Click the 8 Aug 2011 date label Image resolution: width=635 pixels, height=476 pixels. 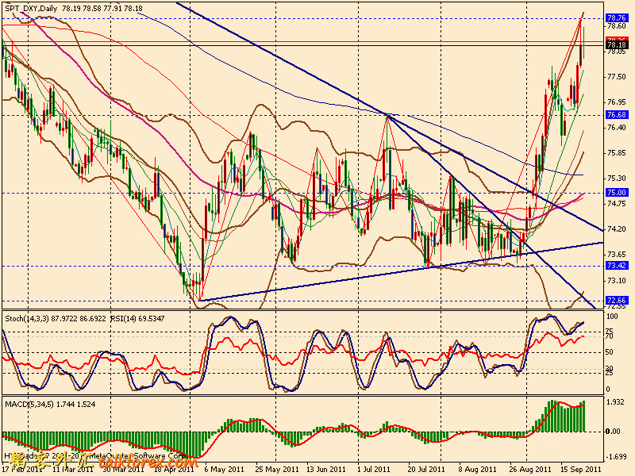point(477,470)
